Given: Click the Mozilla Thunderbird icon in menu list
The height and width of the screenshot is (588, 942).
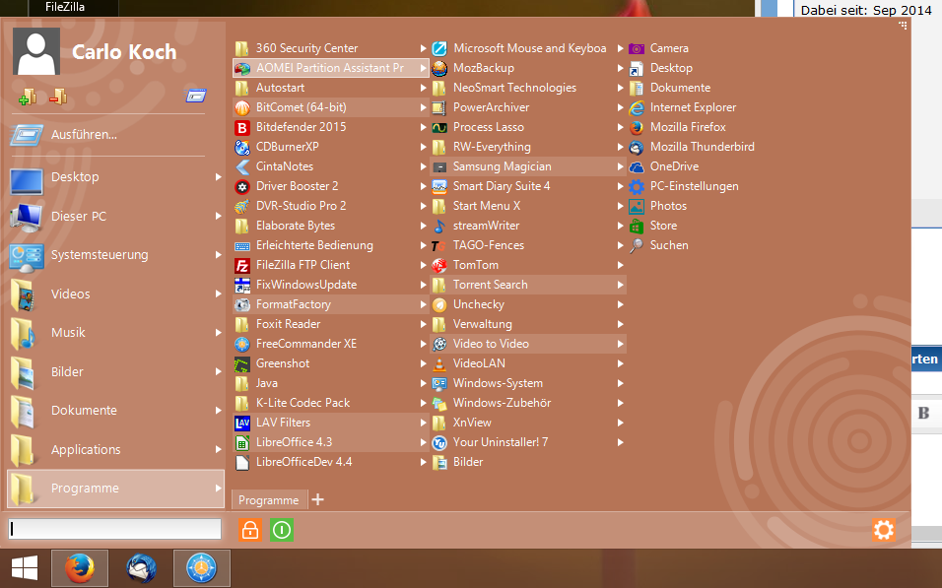Looking at the screenshot, I should tap(637, 147).
